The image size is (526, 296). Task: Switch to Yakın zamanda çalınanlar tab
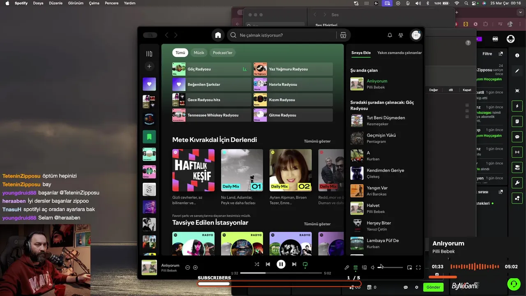(399, 53)
